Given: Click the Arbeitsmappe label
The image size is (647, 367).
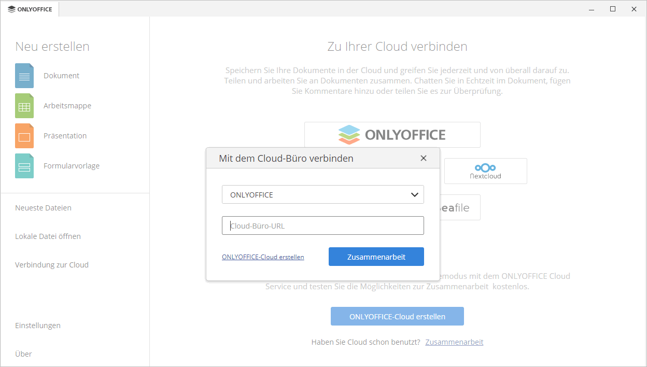Looking at the screenshot, I should tap(67, 106).
